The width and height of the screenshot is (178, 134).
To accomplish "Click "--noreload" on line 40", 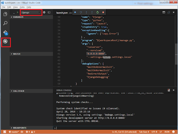I will pos(95,50).
